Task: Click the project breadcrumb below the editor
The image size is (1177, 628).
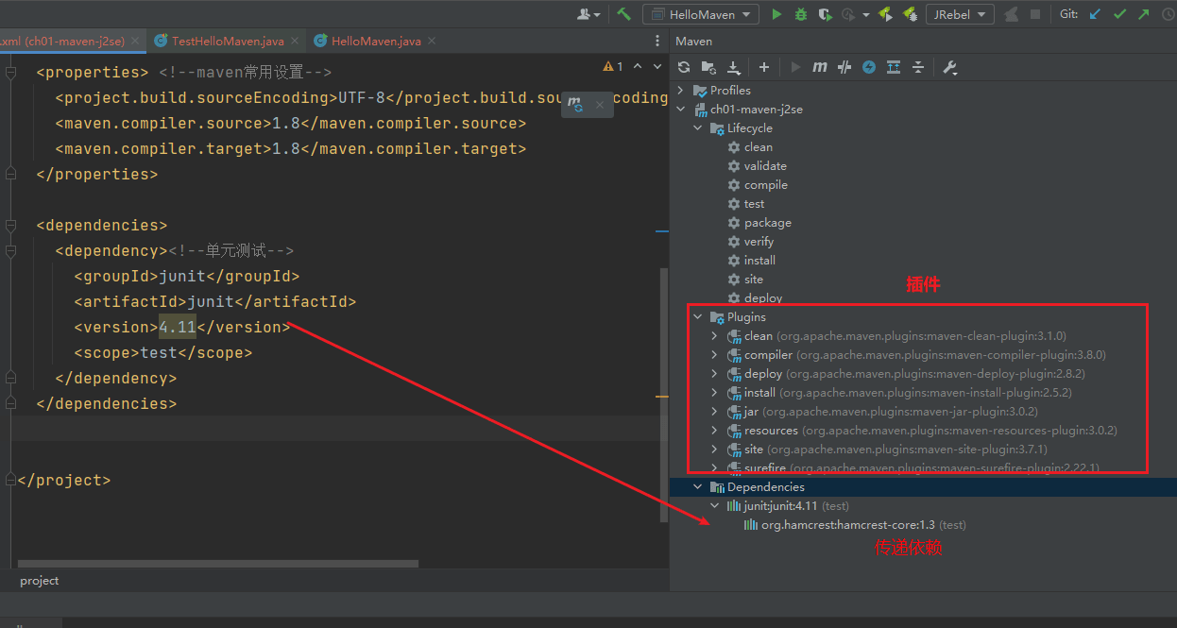Action: [39, 581]
